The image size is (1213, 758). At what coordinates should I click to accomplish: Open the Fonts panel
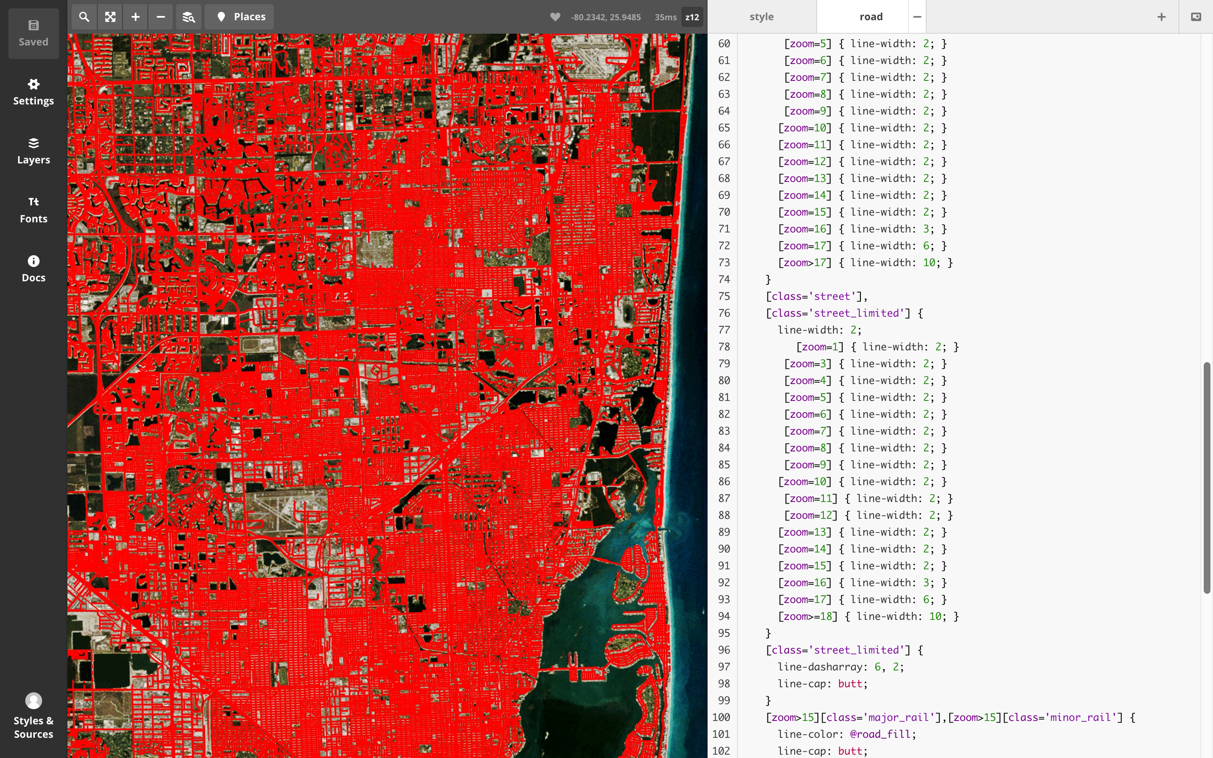coord(34,210)
